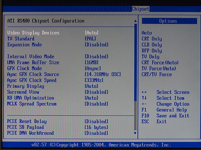Choose CRT/TV Force option
The image size is (201, 150).
pyautogui.click(x=157, y=74)
